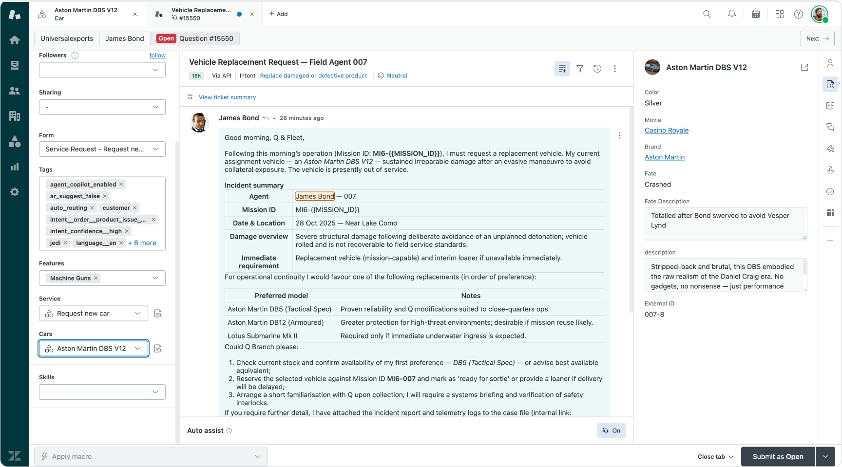
Task: Remove Machine Guns from Features
Action: click(x=96, y=278)
